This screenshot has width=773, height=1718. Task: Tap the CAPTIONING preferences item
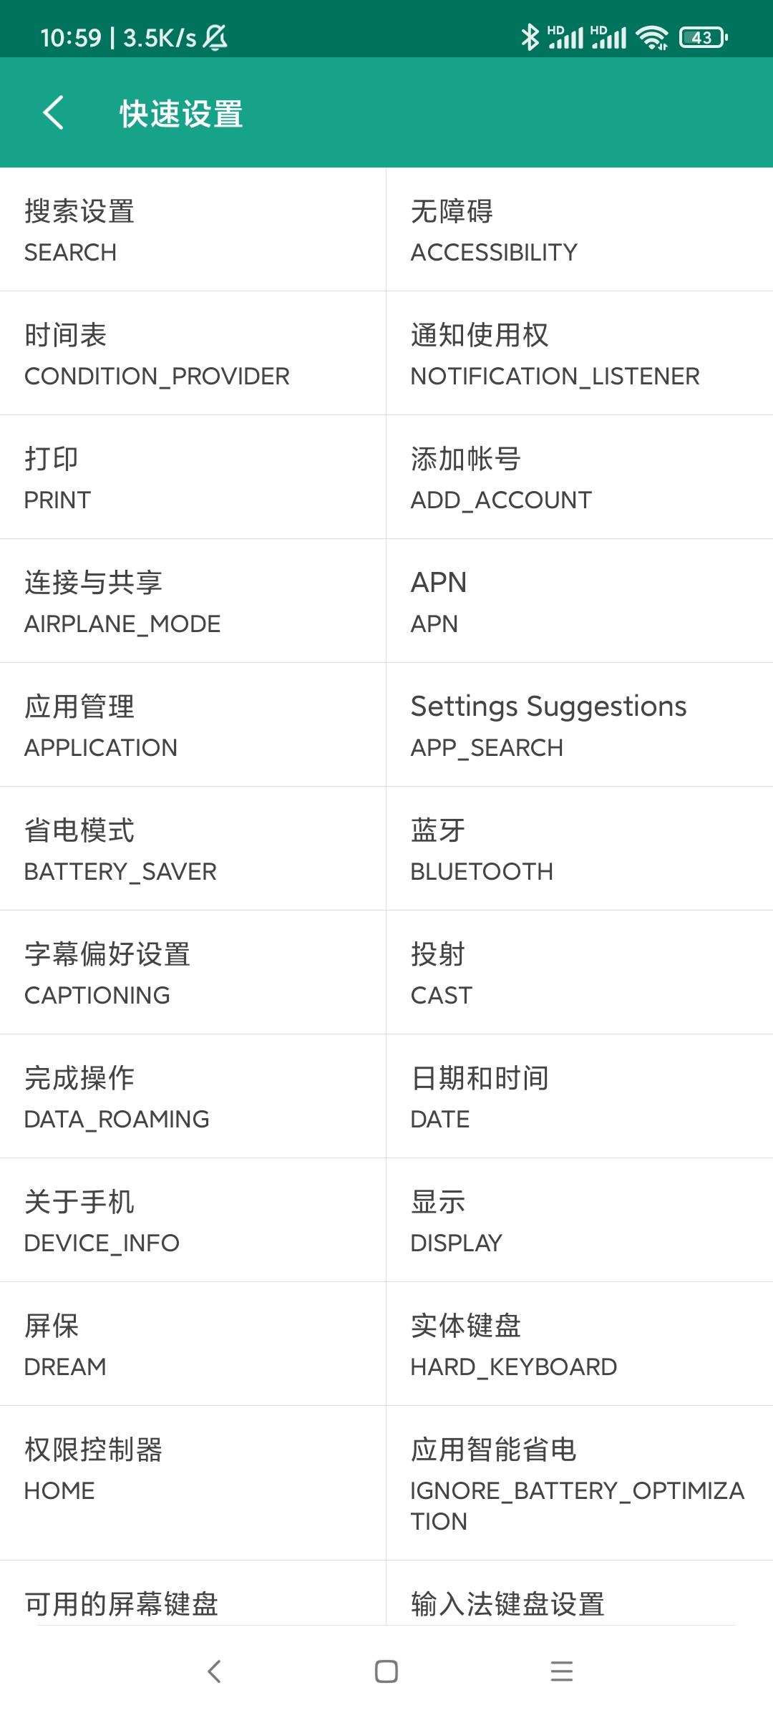[193, 973]
